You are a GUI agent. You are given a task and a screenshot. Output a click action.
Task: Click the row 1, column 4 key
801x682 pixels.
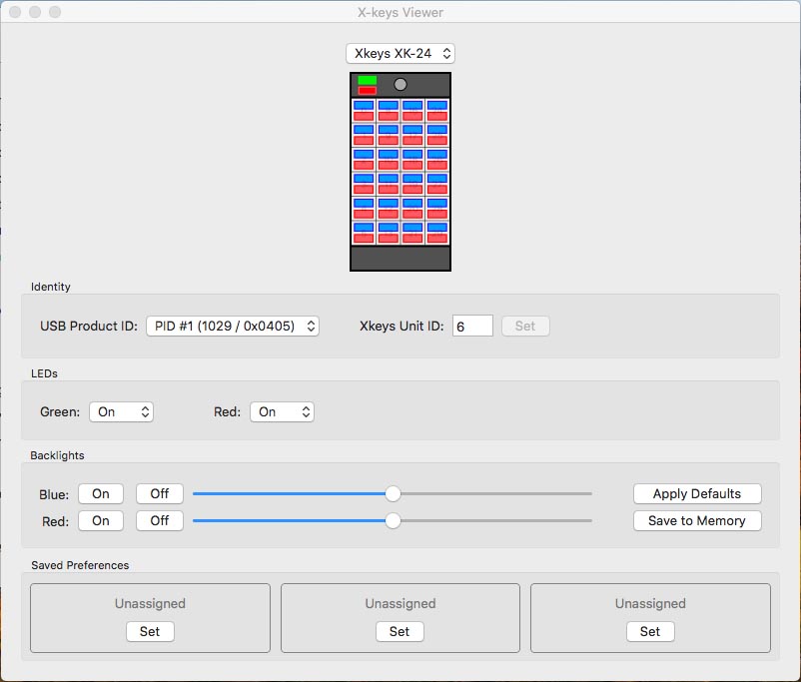click(x=437, y=111)
